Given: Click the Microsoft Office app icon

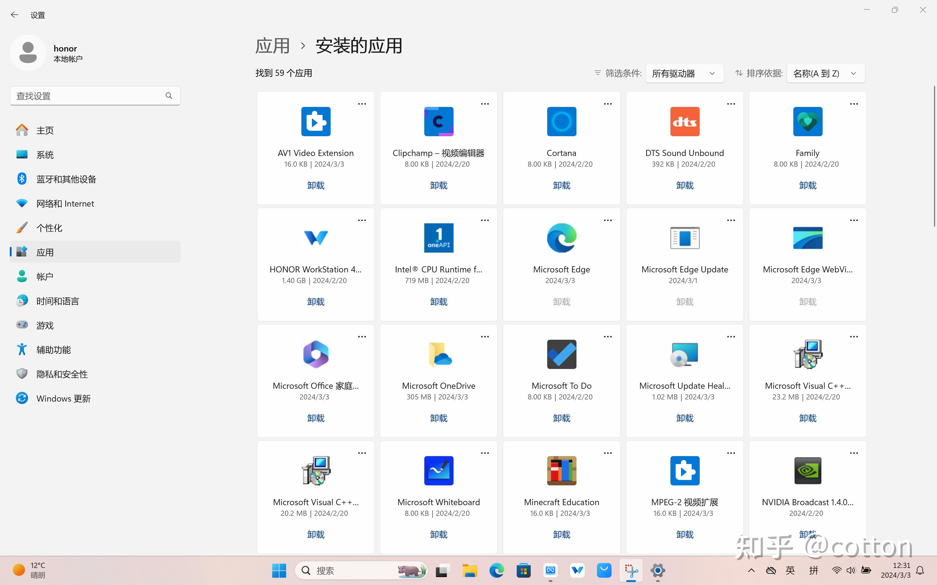Looking at the screenshot, I should pyautogui.click(x=316, y=354).
